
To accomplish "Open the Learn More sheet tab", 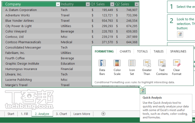I will (82, 114).
